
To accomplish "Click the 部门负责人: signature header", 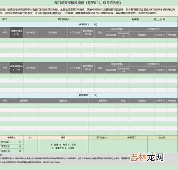I will tap(103, 137).
